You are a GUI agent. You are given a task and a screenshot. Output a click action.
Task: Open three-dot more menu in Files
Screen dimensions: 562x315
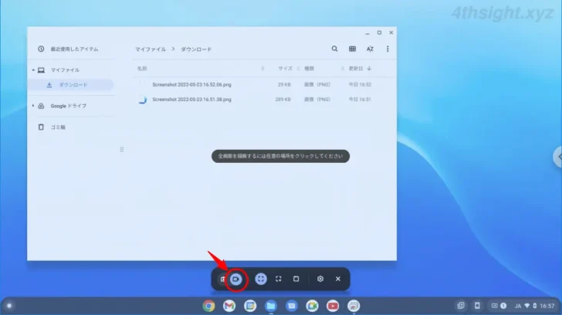(x=388, y=49)
